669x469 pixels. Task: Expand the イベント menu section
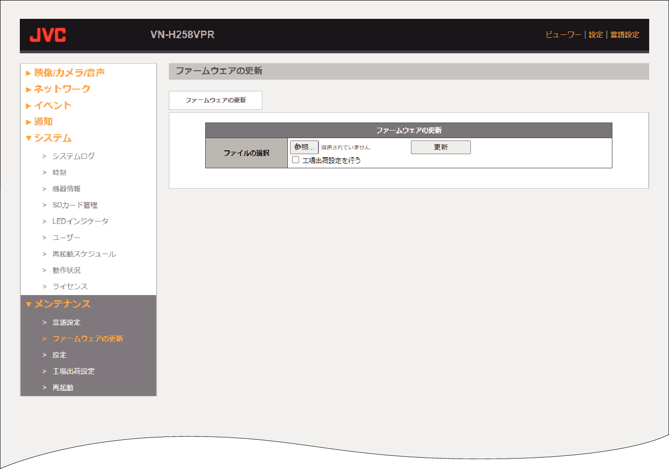52,106
